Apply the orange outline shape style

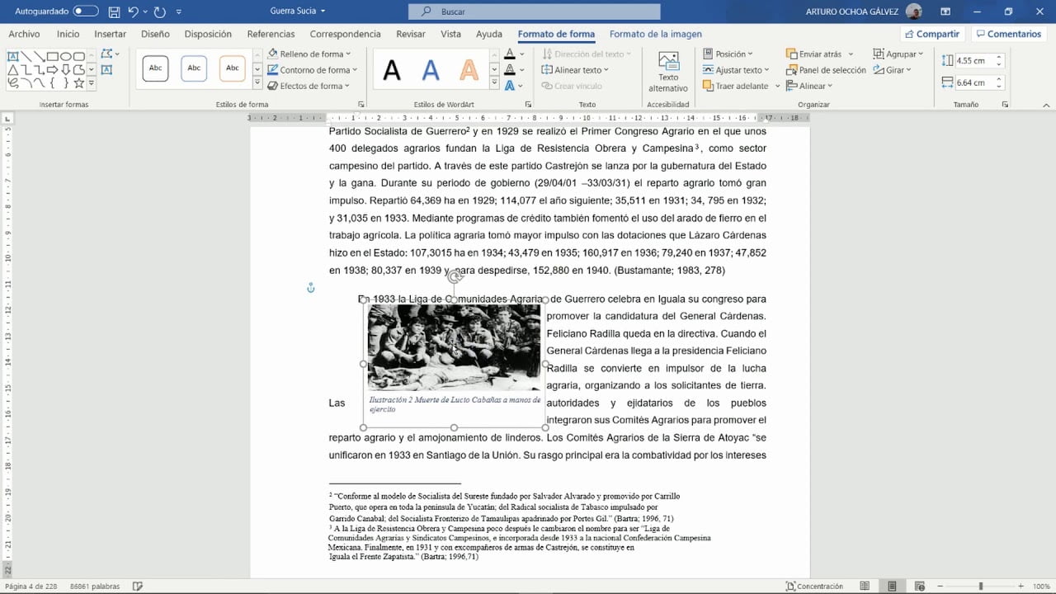tap(233, 68)
